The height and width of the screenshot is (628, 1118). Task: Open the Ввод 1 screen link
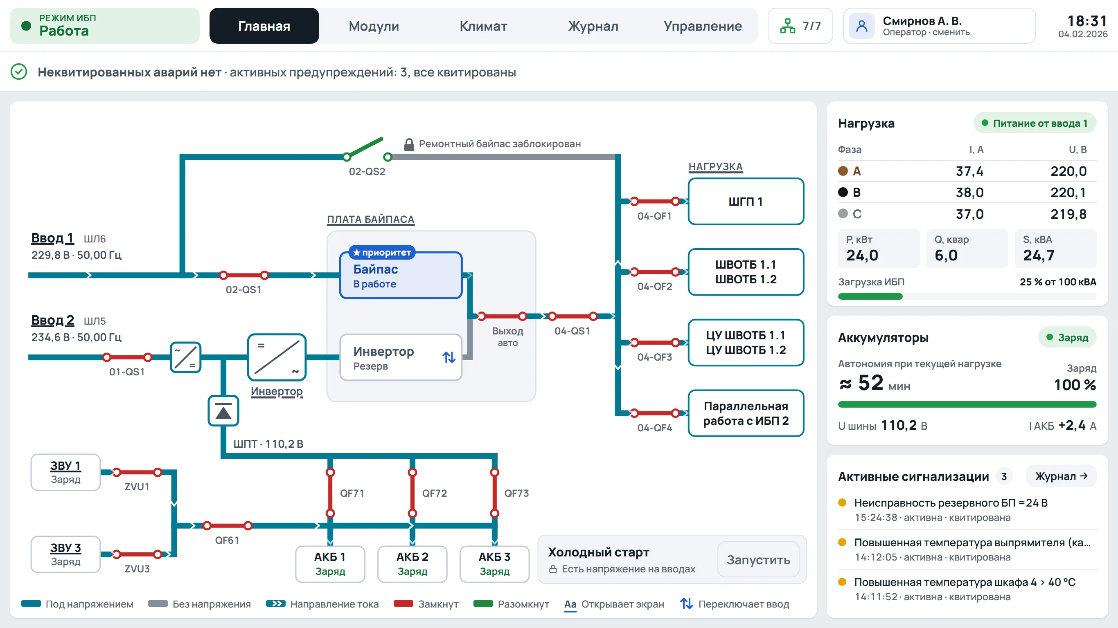[52, 238]
